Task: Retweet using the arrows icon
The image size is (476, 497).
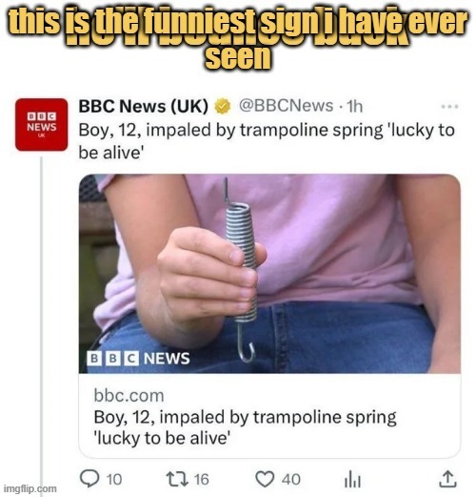Action: point(177,479)
